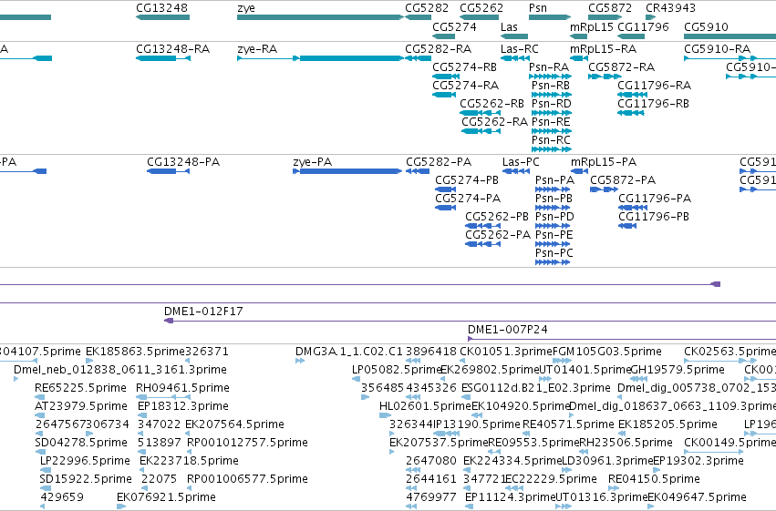Screen dimensions: 776x511
Task: Select the GH19579.5prime EST label
Action: (678, 370)
